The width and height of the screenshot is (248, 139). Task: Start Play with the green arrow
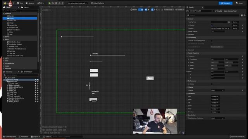[x=50, y=3]
